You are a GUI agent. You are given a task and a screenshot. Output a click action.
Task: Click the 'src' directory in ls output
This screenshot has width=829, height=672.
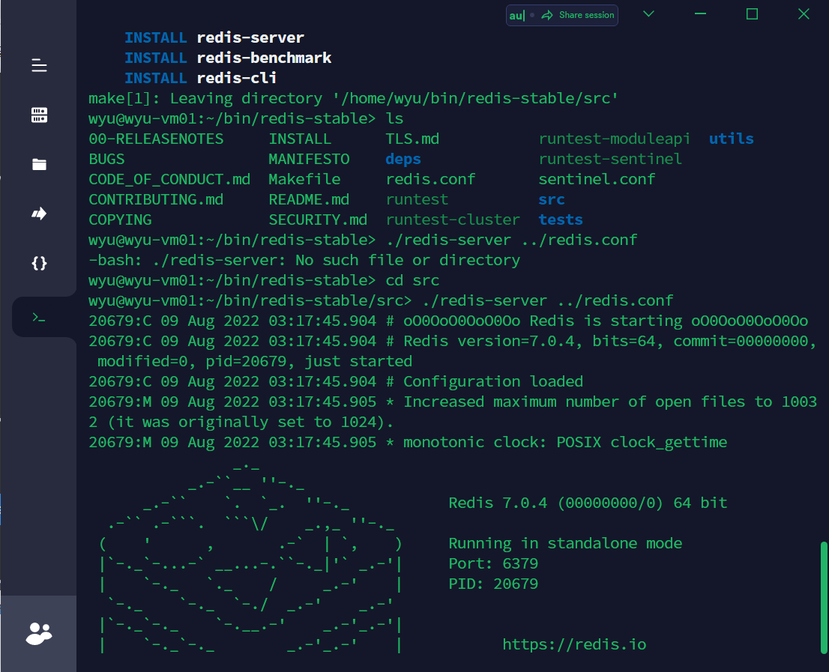point(552,200)
